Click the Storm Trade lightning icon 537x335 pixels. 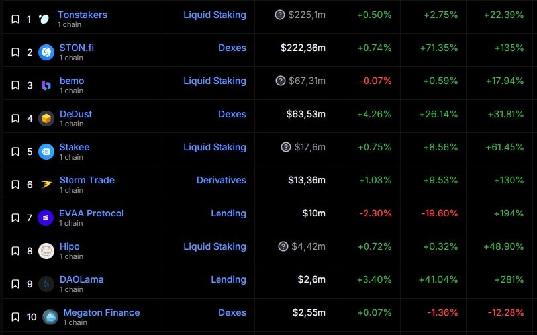pos(46,185)
